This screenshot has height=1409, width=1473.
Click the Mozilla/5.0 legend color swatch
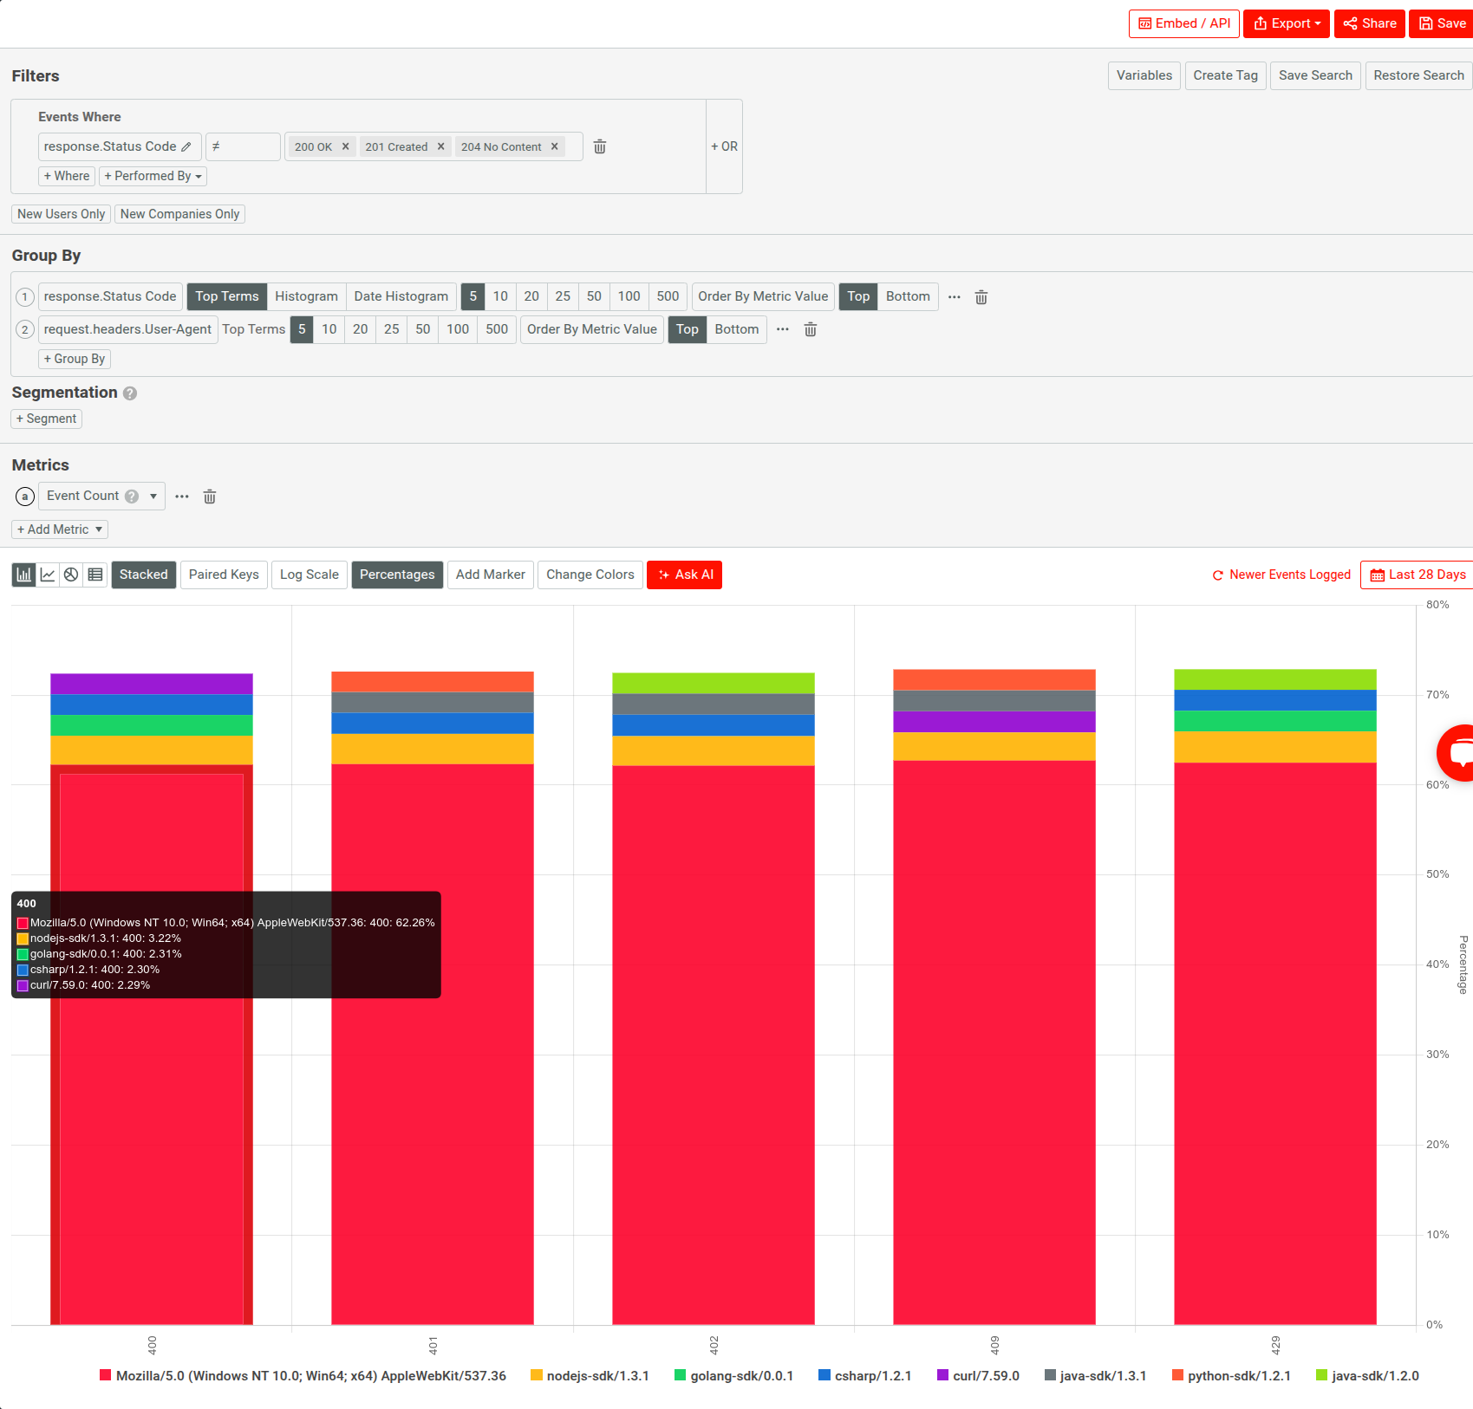point(105,1374)
